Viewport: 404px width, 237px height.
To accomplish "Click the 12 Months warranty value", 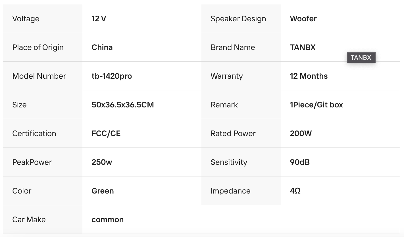I will pos(309,76).
